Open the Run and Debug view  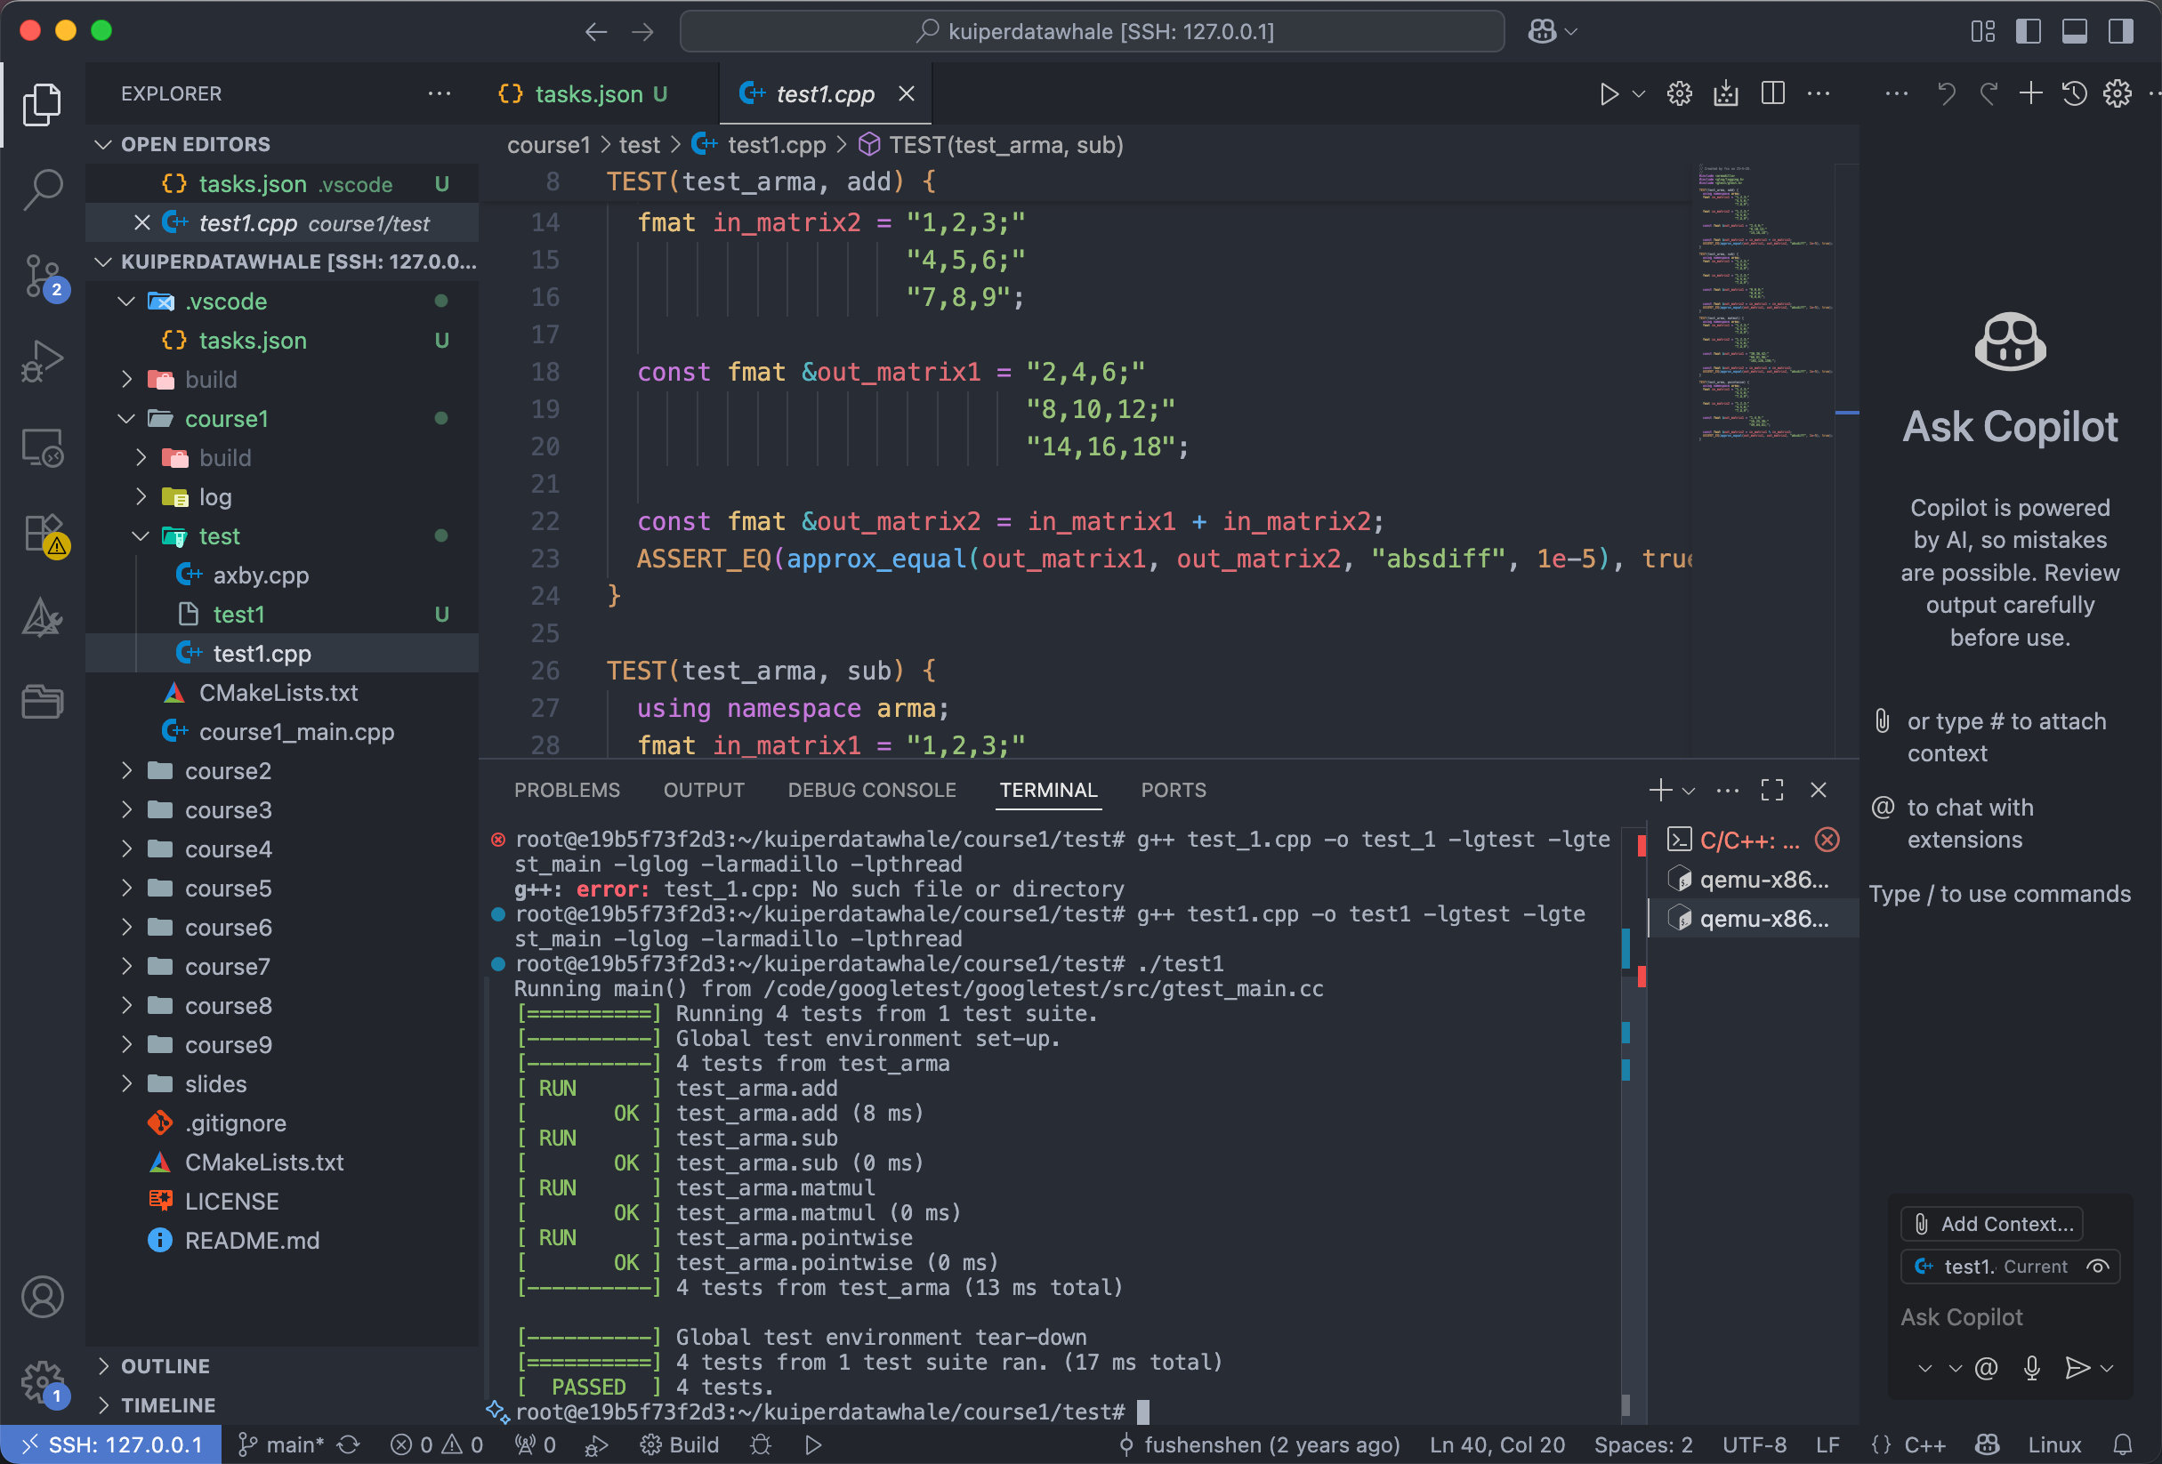[43, 361]
